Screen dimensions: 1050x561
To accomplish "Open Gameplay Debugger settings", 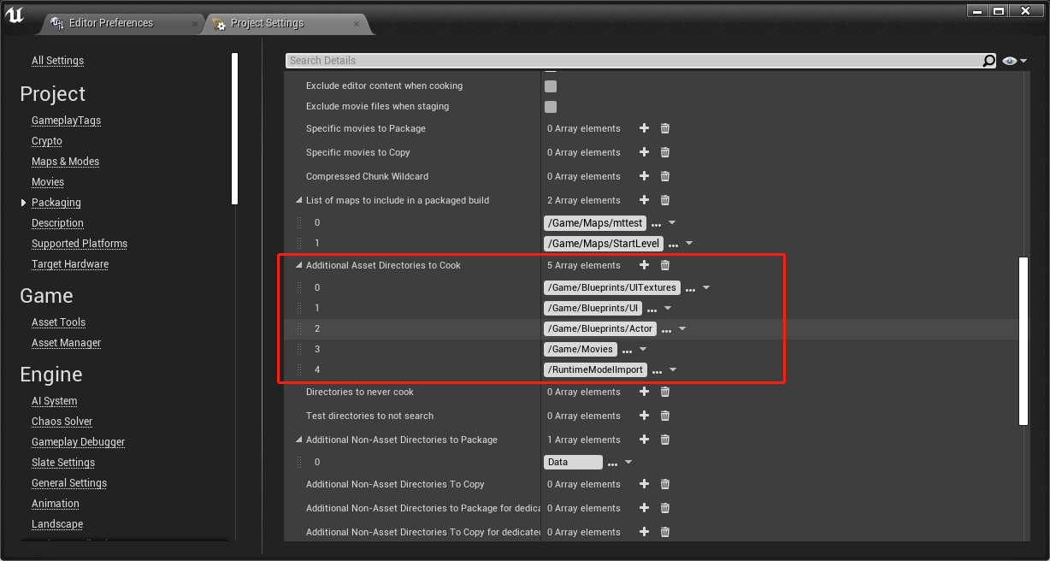I will click(78, 442).
